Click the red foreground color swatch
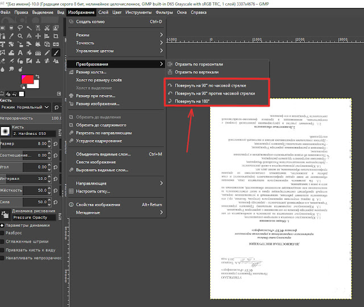 click(x=28, y=79)
